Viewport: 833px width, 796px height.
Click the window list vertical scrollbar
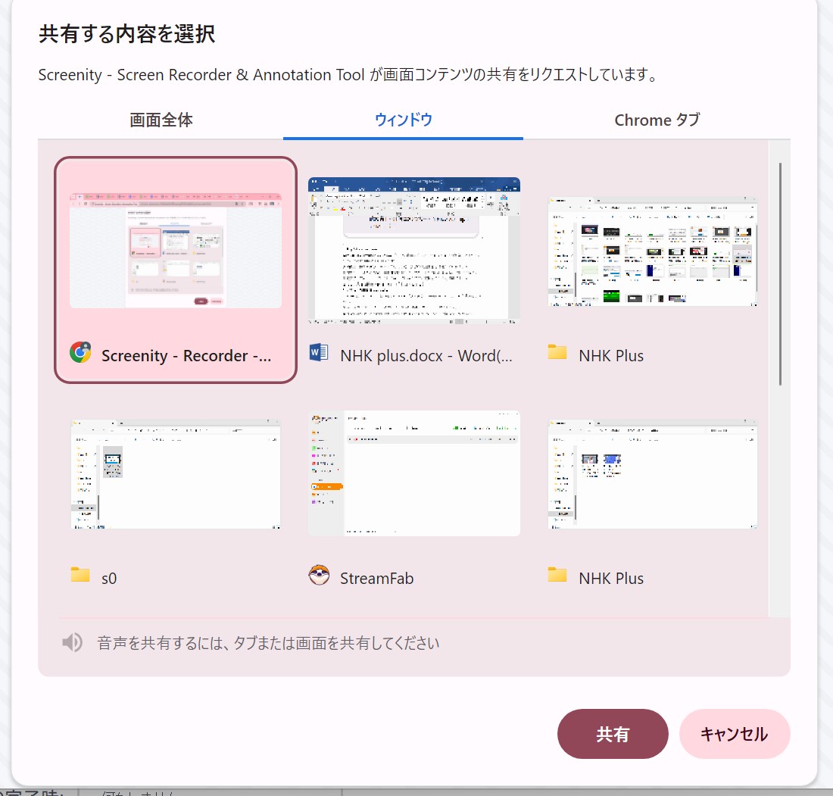click(x=780, y=274)
